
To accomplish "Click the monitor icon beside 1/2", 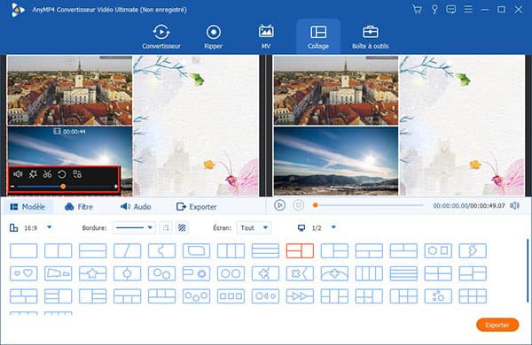I will click(301, 228).
